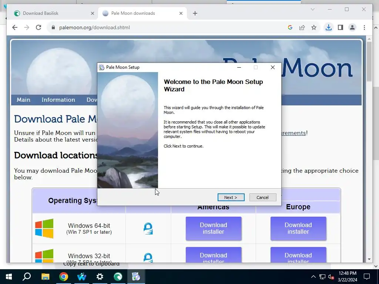Screen dimensions: 379x284
Task: Open File Explorer from taskbar
Action: point(45,277)
